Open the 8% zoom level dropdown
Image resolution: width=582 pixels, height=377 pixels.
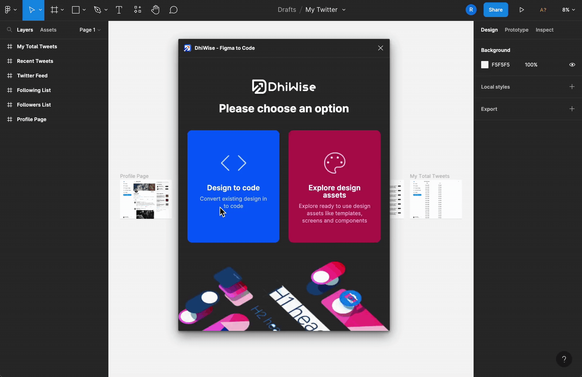point(569,10)
